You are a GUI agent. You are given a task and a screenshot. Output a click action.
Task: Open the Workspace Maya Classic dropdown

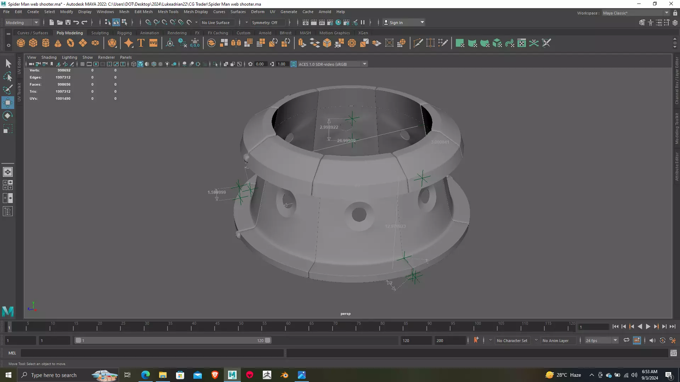point(636,13)
